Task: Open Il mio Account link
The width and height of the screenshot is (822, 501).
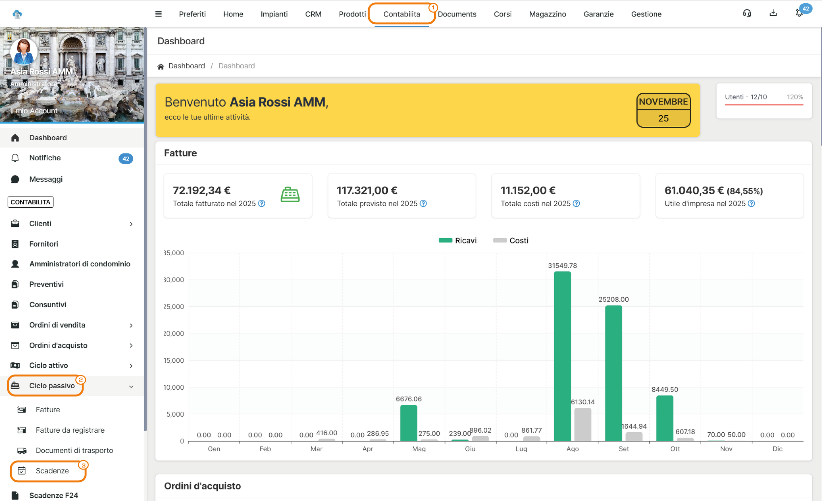Action: click(x=34, y=111)
